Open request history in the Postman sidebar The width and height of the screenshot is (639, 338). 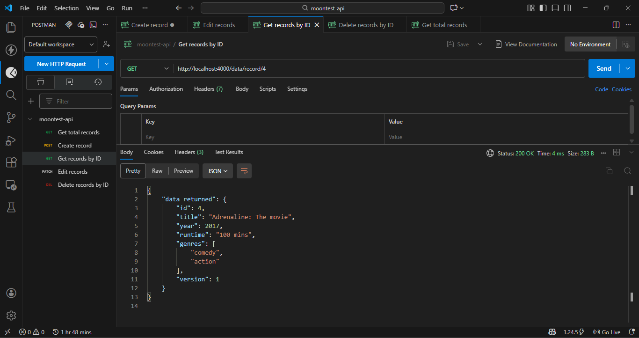point(97,82)
